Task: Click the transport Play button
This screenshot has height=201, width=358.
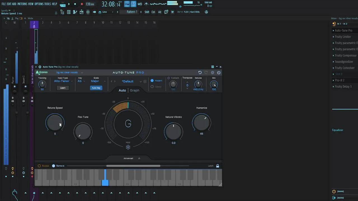Action: (x=69, y=4)
